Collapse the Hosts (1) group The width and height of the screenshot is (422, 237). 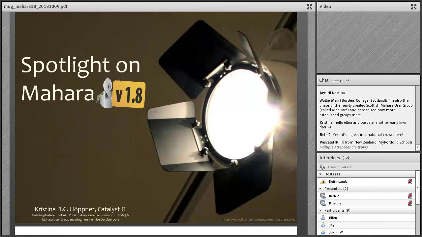click(x=320, y=174)
